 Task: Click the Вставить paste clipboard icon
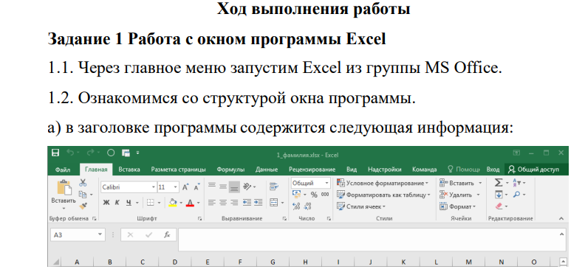64,187
